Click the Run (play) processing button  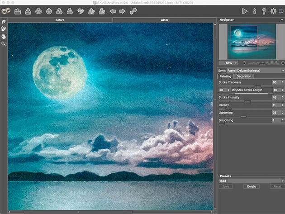245,11
